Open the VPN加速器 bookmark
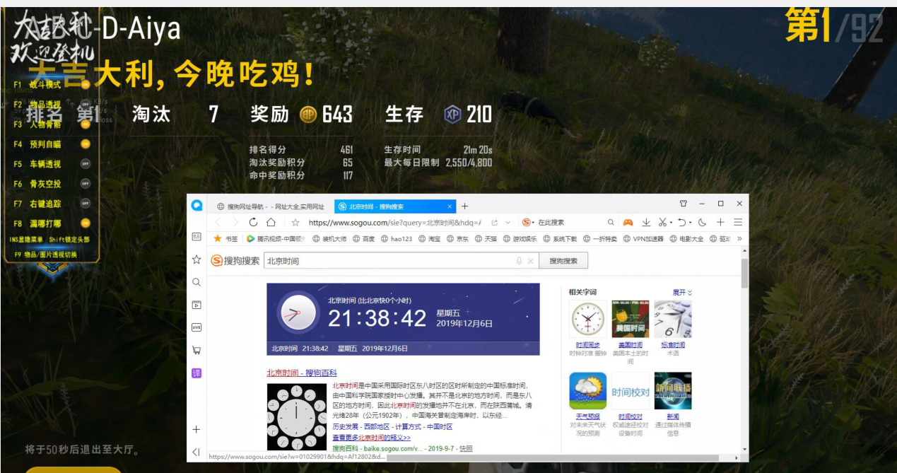Screen dimensions: 897x473 pyautogui.click(x=643, y=239)
